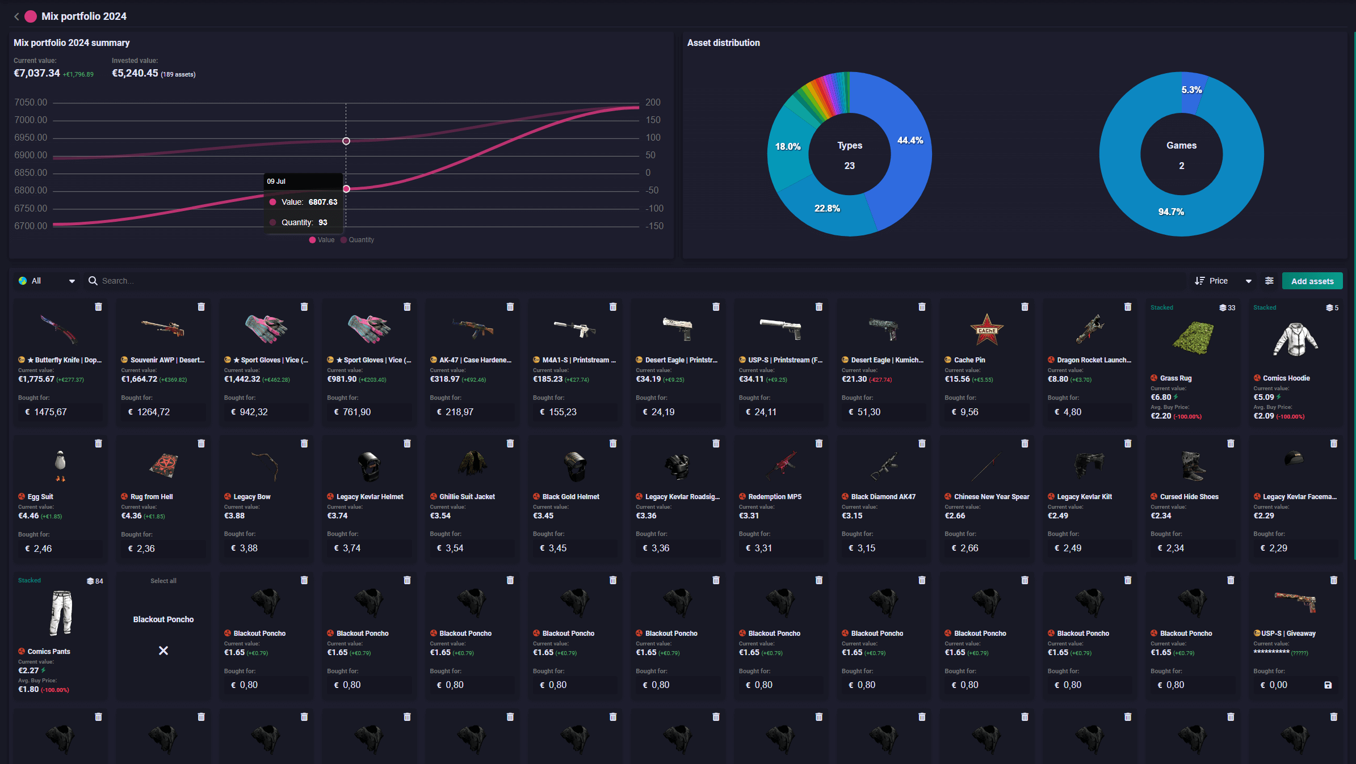The height and width of the screenshot is (764, 1356).
Task: Deselect Blackout Poncho with the X button
Action: 163,651
